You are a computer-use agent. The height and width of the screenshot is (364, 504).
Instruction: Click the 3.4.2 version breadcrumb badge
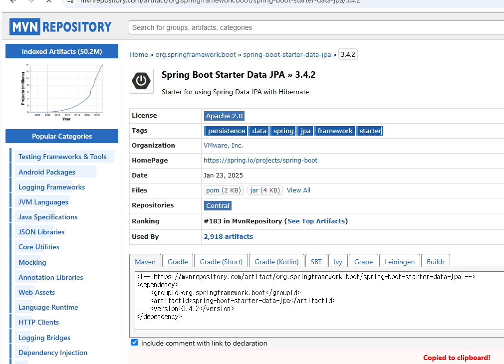pyautogui.click(x=348, y=55)
